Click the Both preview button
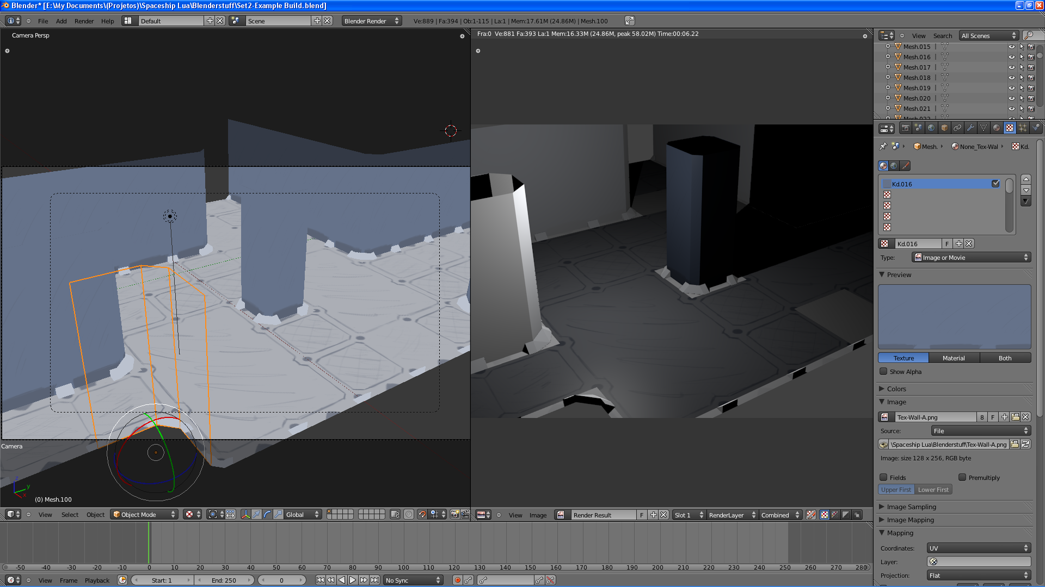The height and width of the screenshot is (587, 1045). coord(1005,358)
